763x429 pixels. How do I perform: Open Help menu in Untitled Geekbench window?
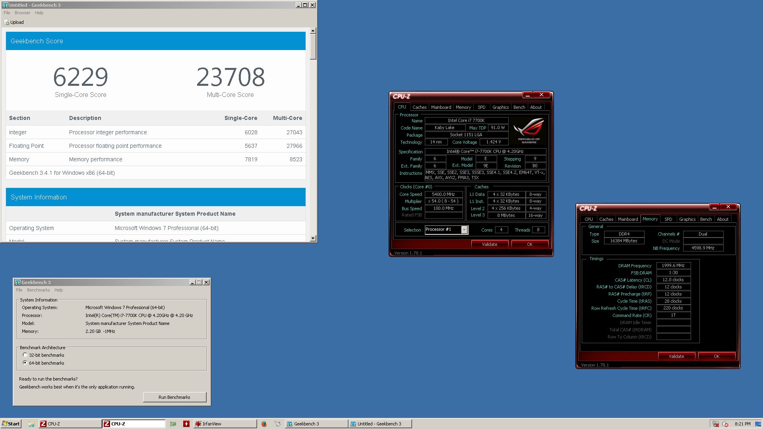click(x=39, y=13)
